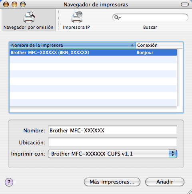Edit the Nombre text field
192x194 pixels.
[112, 130]
